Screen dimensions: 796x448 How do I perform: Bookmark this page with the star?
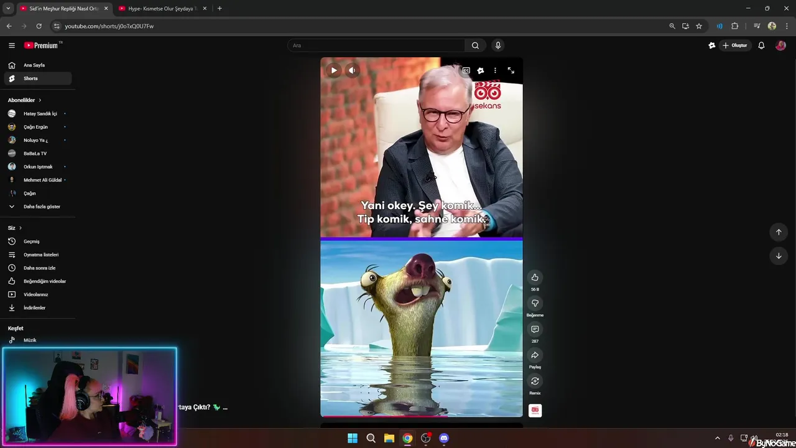[x=699, y=26]
